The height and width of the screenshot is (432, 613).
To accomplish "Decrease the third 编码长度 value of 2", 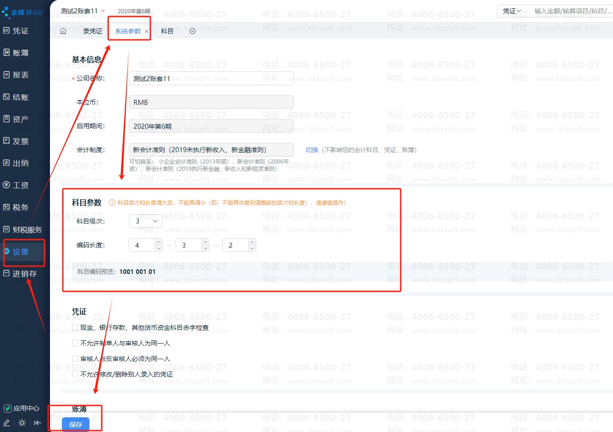I will pyautogui.click(x=252, y=248).
